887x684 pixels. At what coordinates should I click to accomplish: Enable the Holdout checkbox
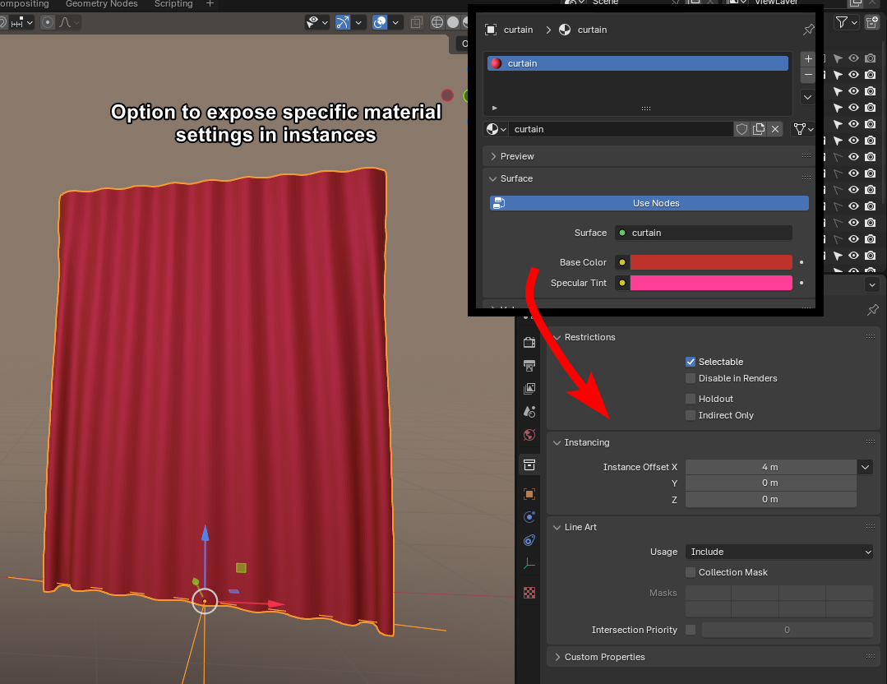691,399
